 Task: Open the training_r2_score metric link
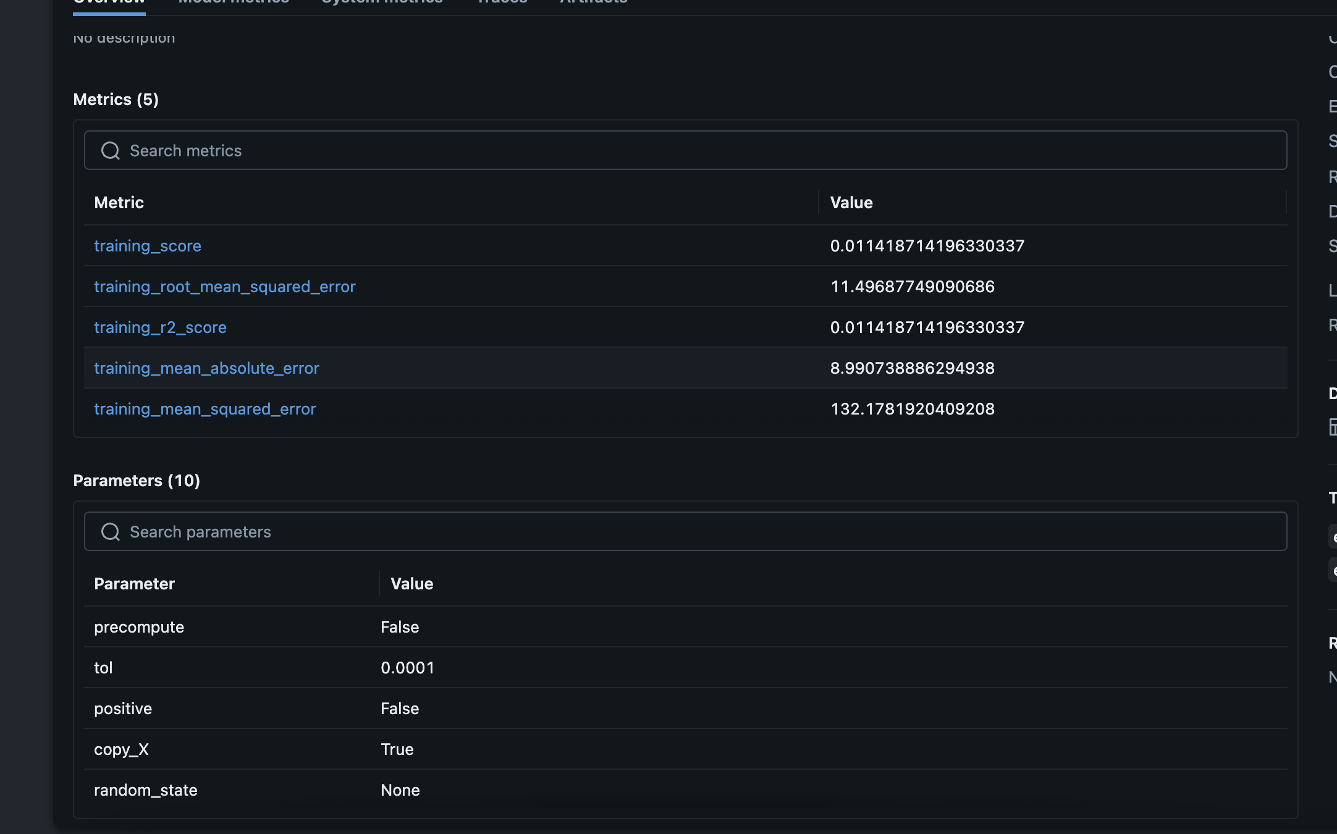point(160,327)
